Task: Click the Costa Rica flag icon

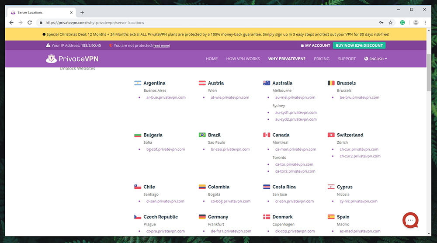Action: coord(267,187)
